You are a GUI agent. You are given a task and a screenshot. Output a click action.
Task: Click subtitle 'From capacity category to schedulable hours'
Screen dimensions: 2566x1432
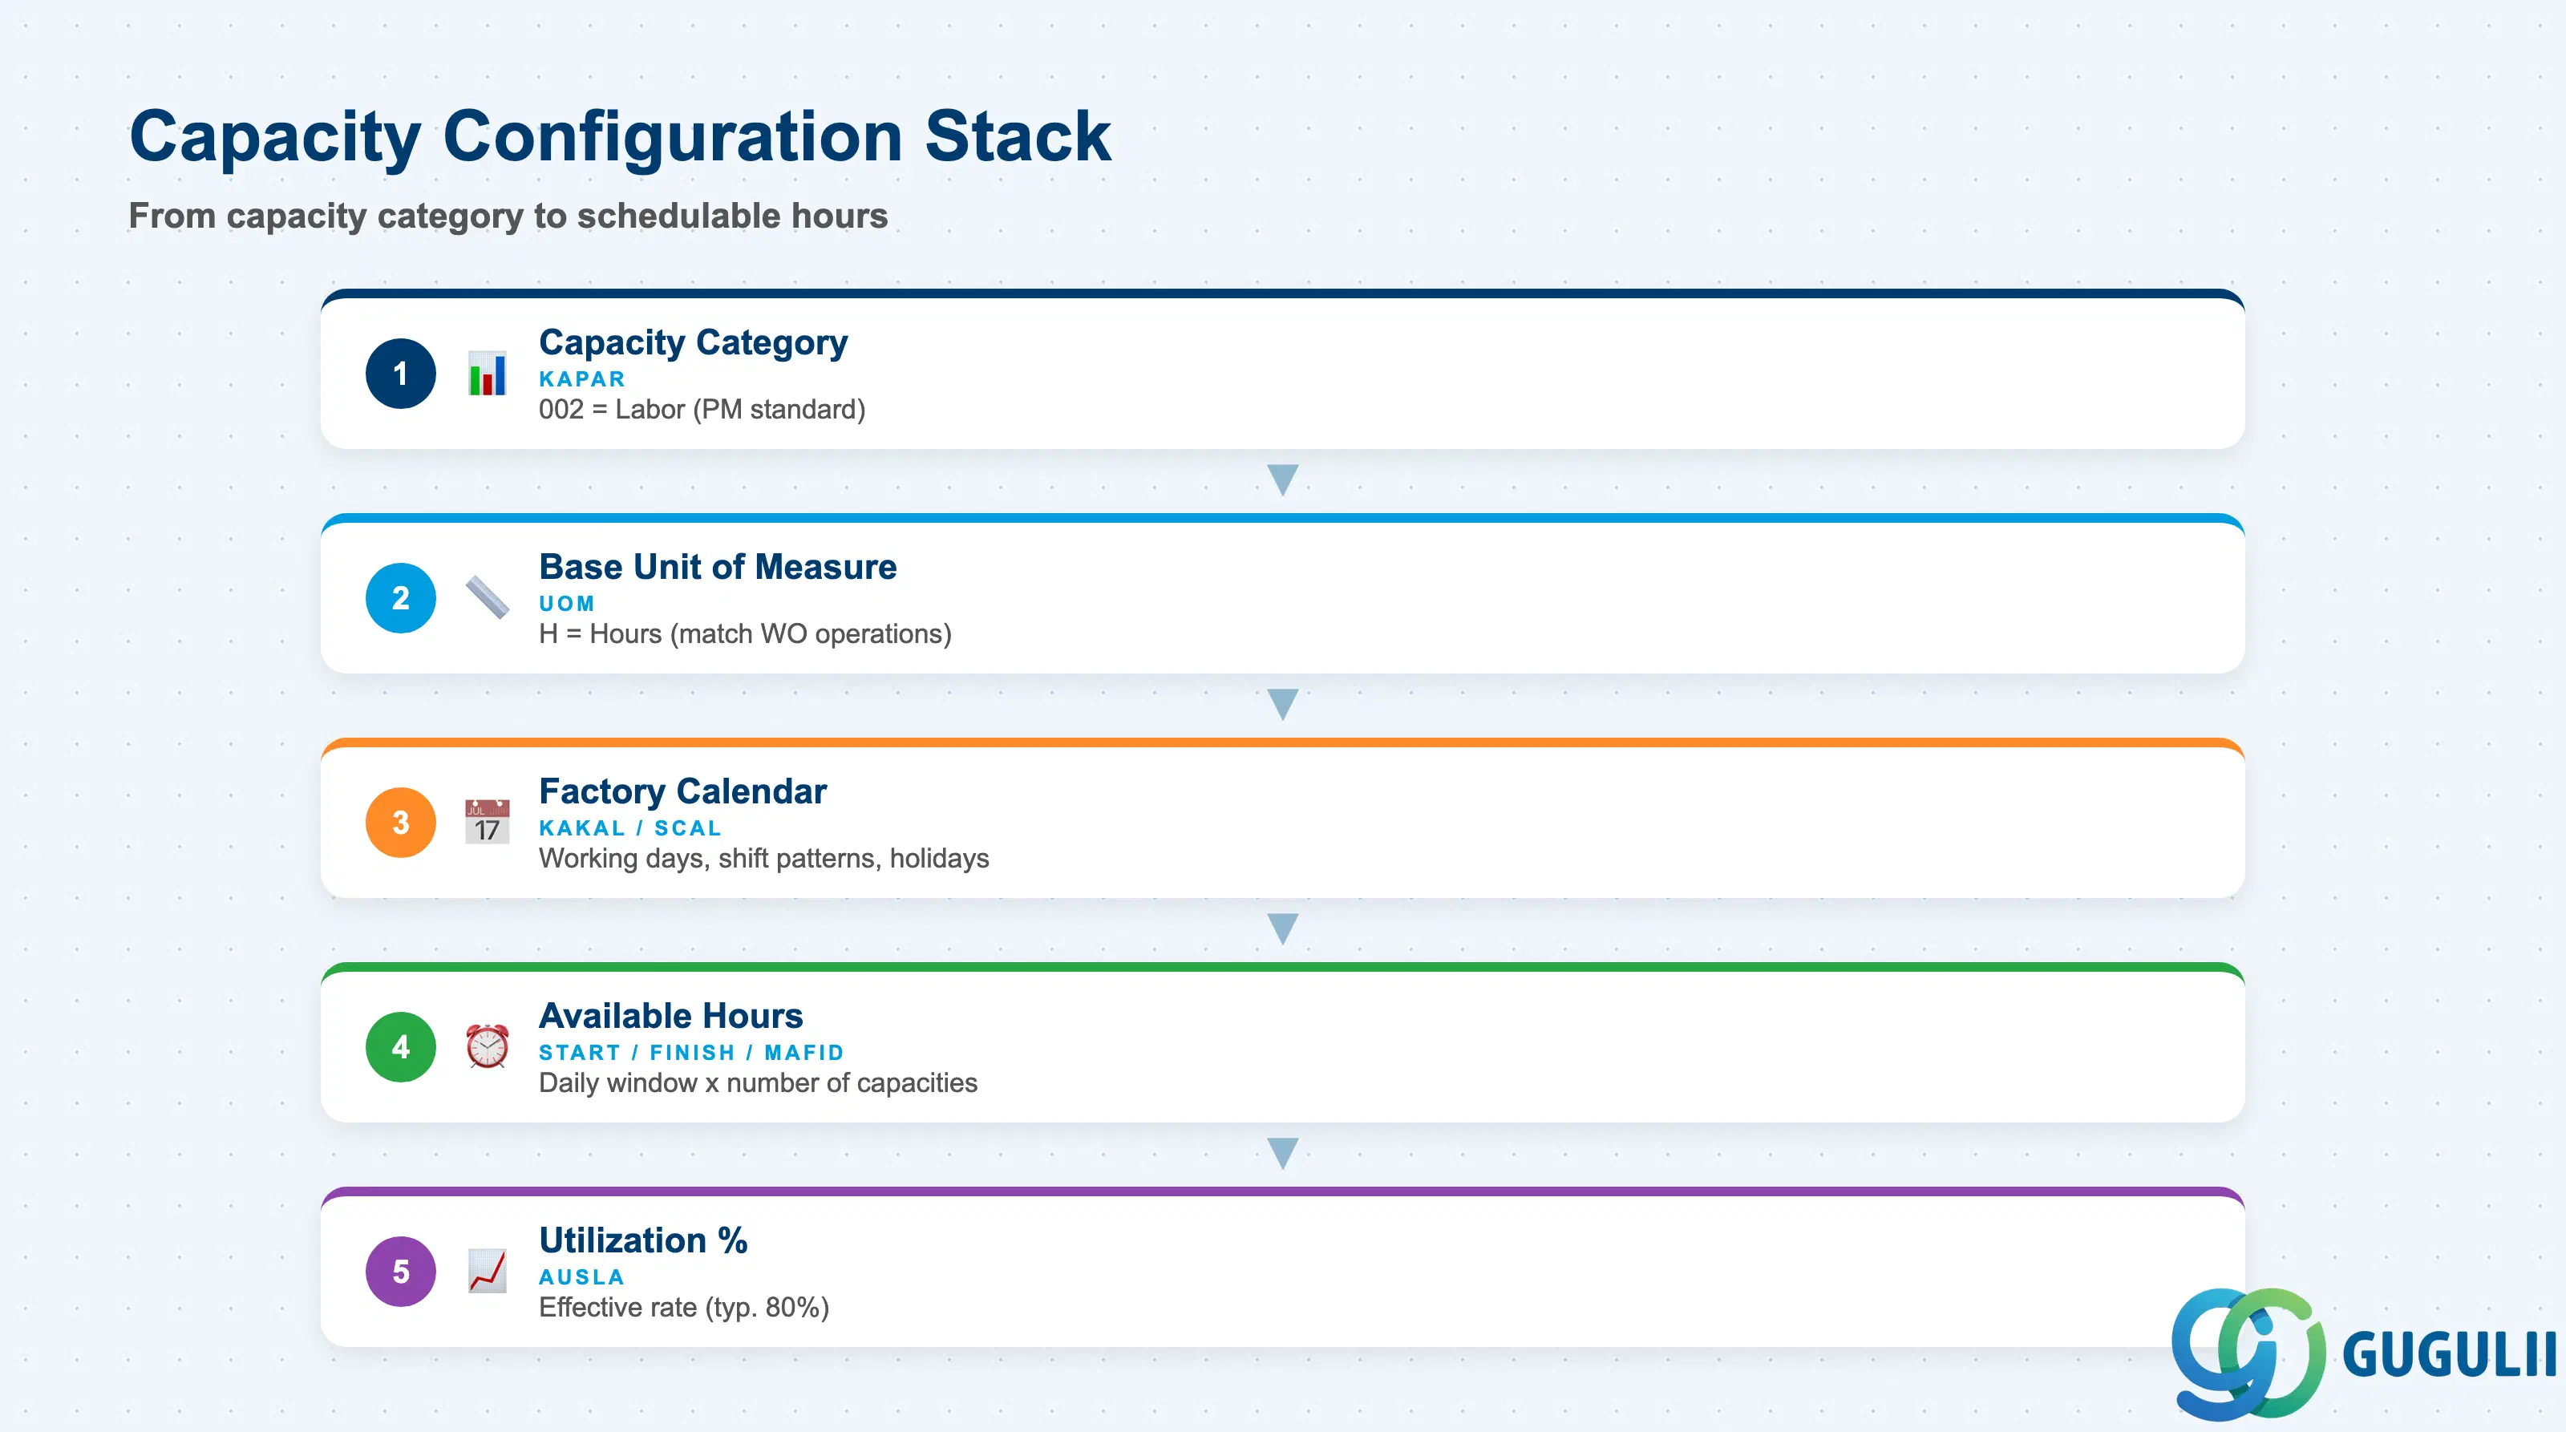508,216
